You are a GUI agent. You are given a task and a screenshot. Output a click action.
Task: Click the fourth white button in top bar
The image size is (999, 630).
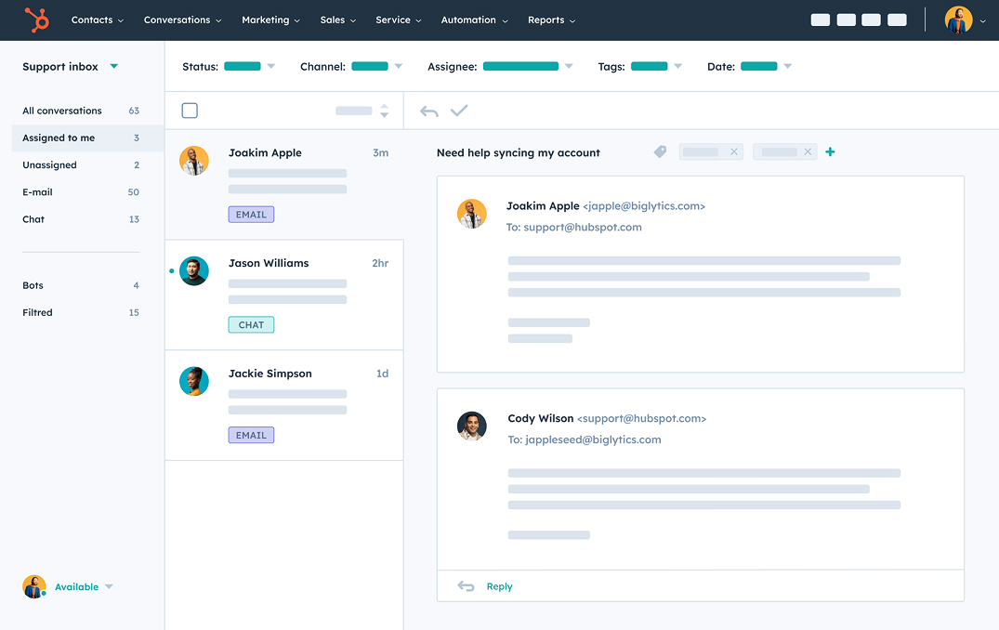(x=897, y=20)
